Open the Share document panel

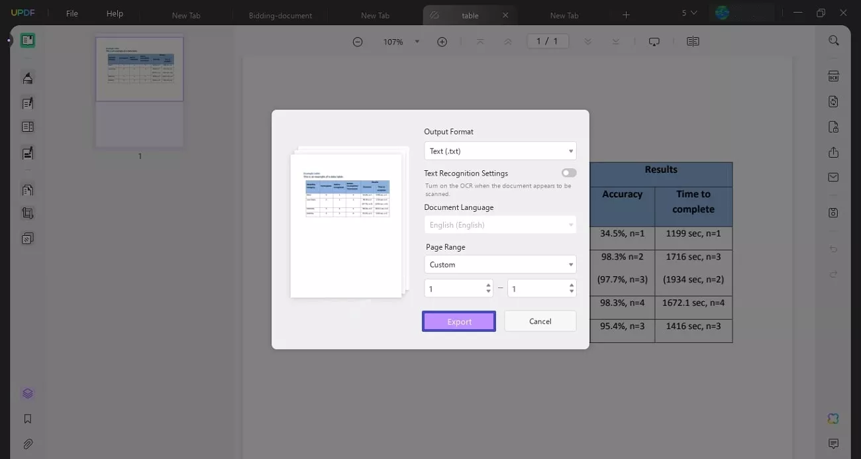(x=833, y=152)
